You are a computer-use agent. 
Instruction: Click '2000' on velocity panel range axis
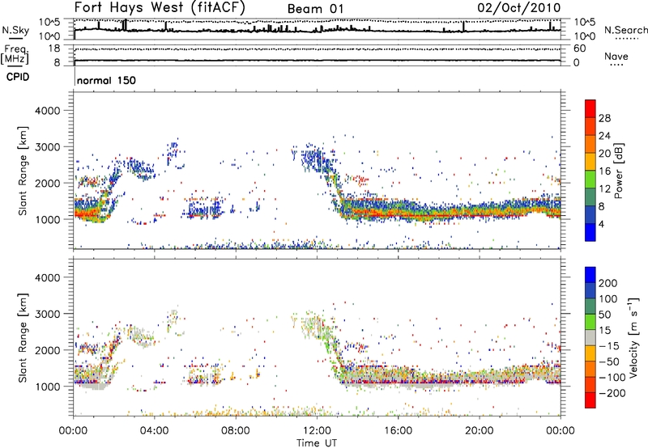tap(47, 350)
